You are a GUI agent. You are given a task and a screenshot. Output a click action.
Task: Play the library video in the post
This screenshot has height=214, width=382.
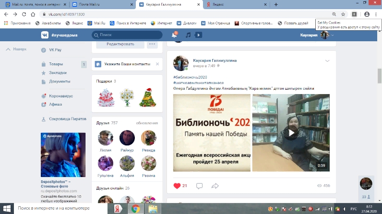(289, 133)
